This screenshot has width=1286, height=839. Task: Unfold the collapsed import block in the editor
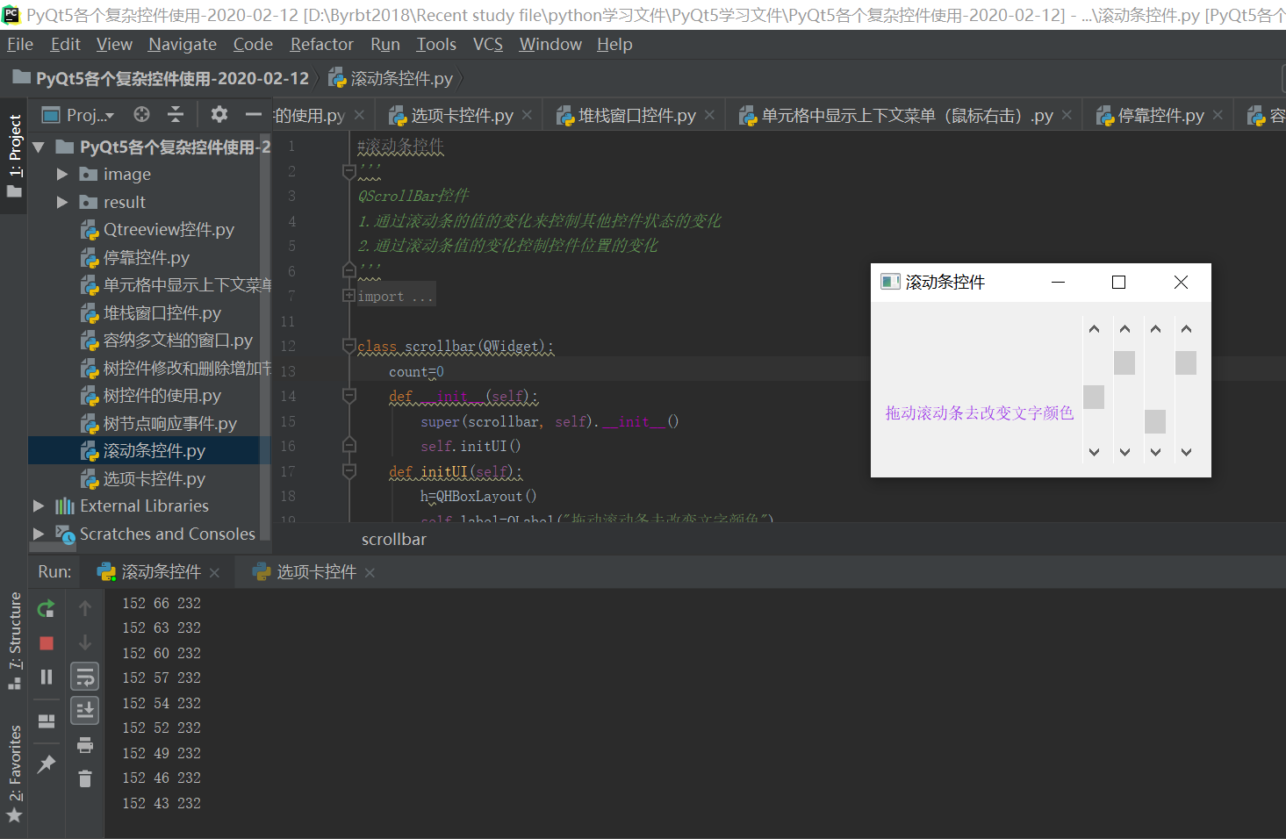point(348,296)
